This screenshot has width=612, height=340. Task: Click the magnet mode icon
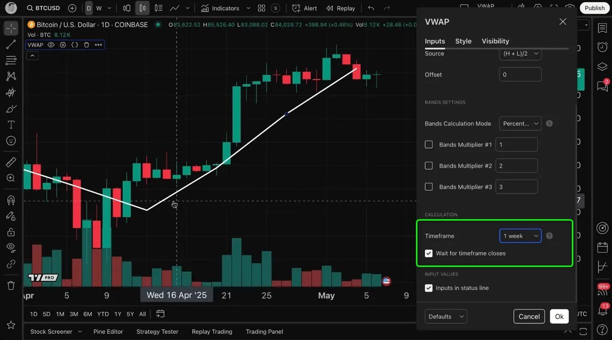pos(11,200)
